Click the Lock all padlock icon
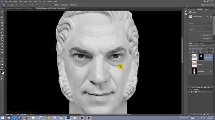This screenshot has width=215, height=120. point(200,52)
